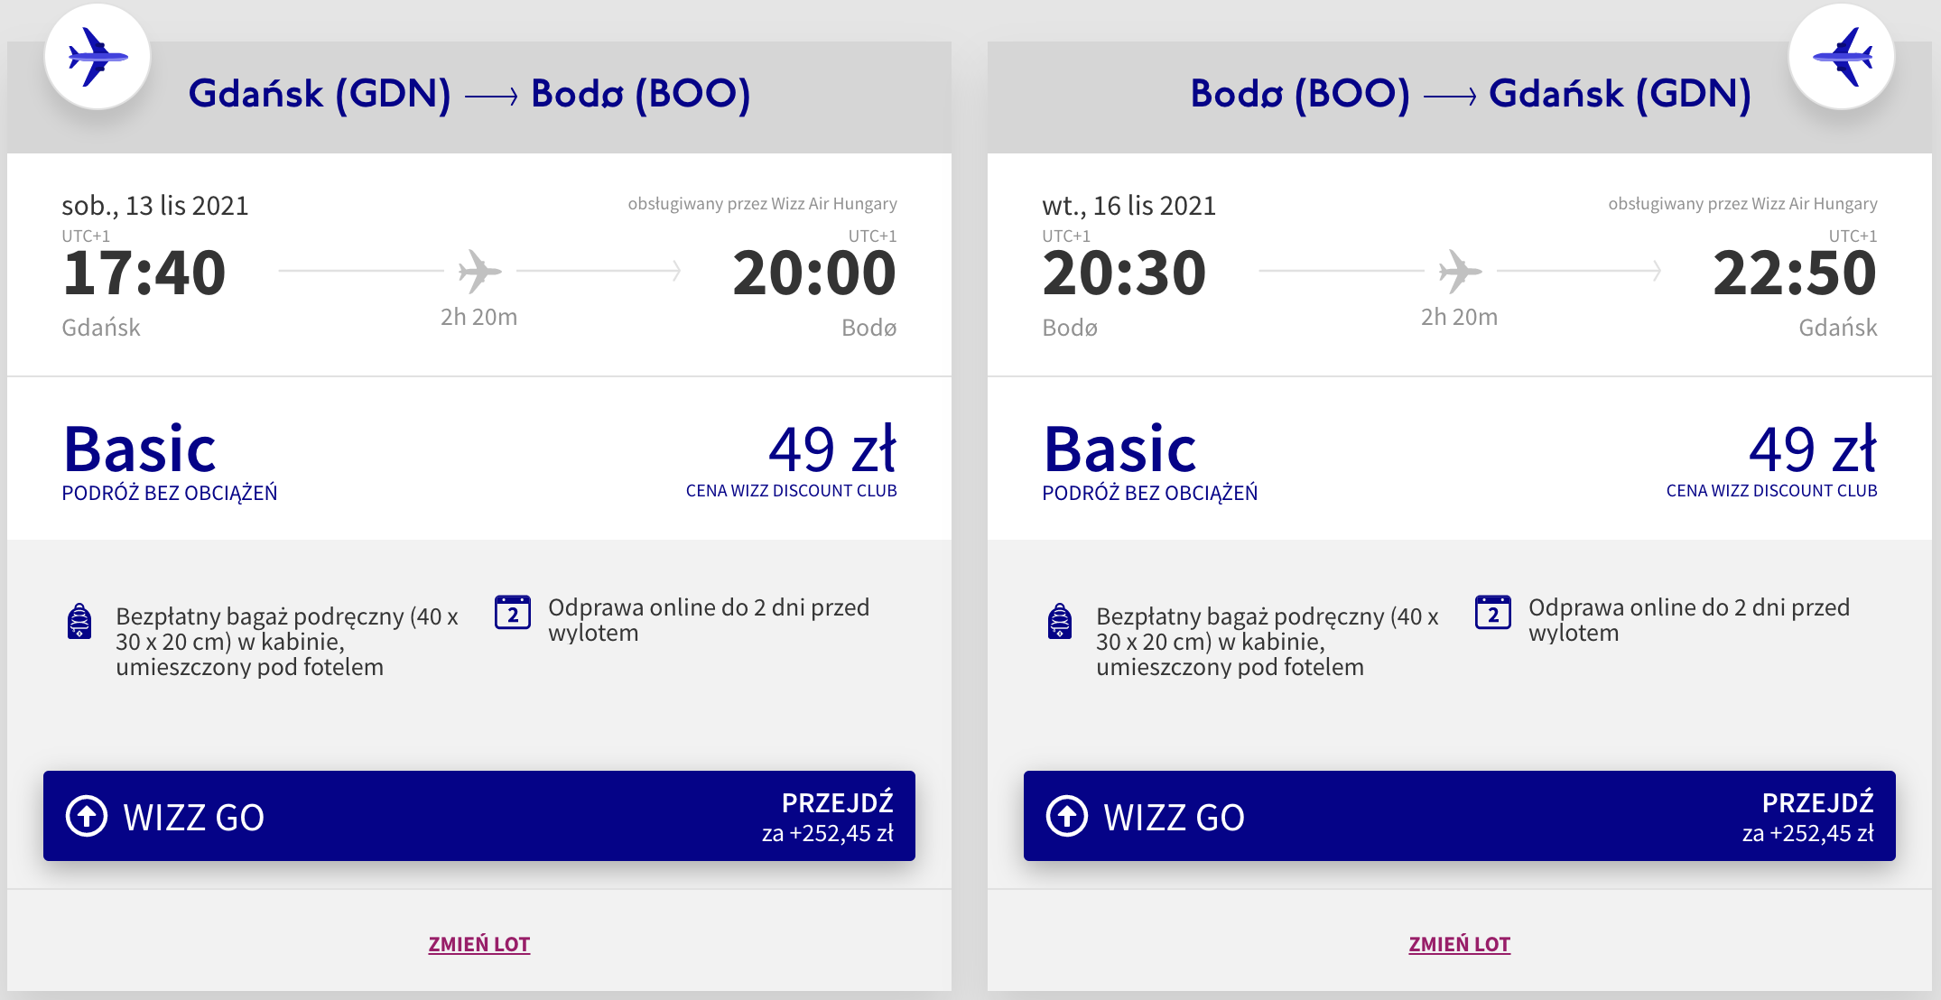This screenshot has width=1941, height=1000.
Task: Upgrade return flight via PRZEJDŹ text
Action: click(x=1817, y=803)
